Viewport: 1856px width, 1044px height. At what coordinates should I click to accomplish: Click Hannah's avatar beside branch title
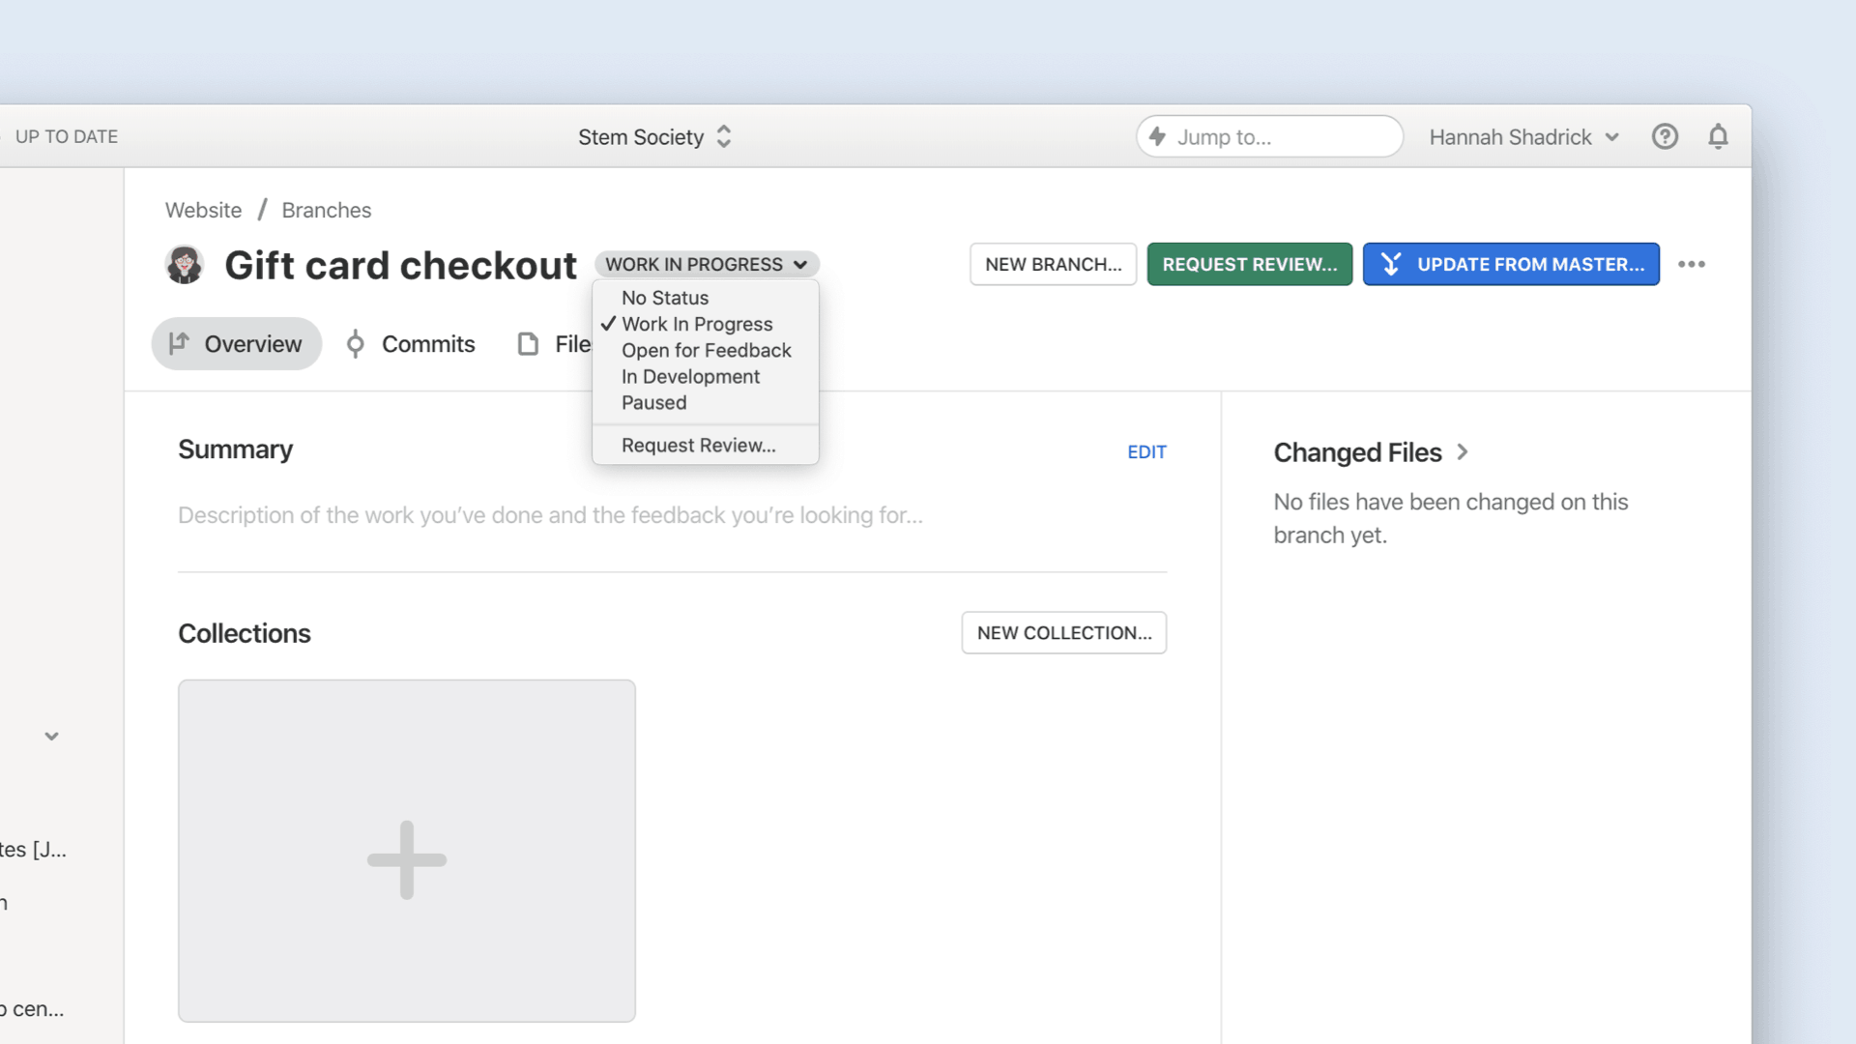184,264
